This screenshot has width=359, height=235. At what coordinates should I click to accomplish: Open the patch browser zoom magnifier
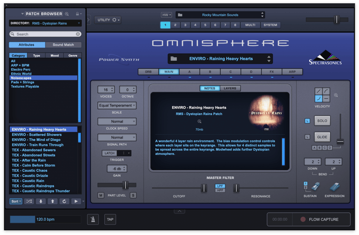(67, 14)
